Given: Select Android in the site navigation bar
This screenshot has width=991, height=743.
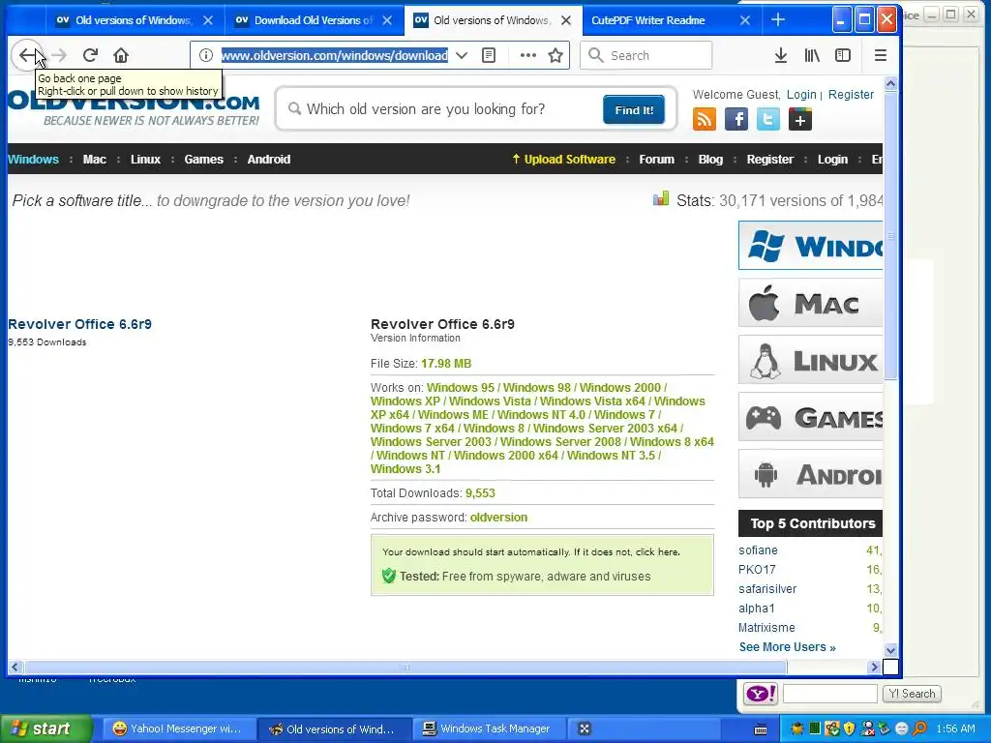Looking at the screenshot, I should click(269, 160).
